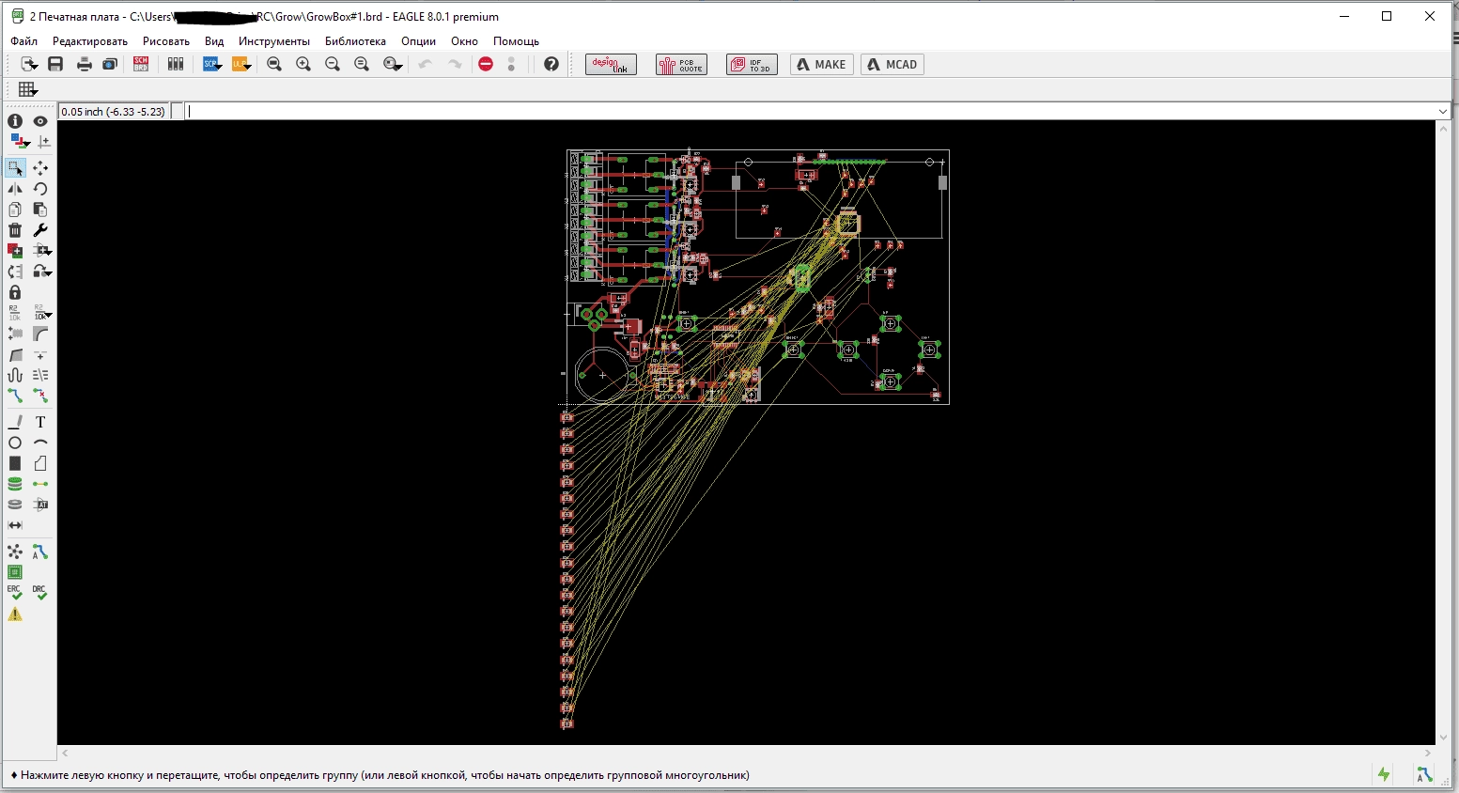Image resolution: width=1459 pixels, height=793 pixels.
Task: Select the Delete trash can tool
Action: pos(15,230)
